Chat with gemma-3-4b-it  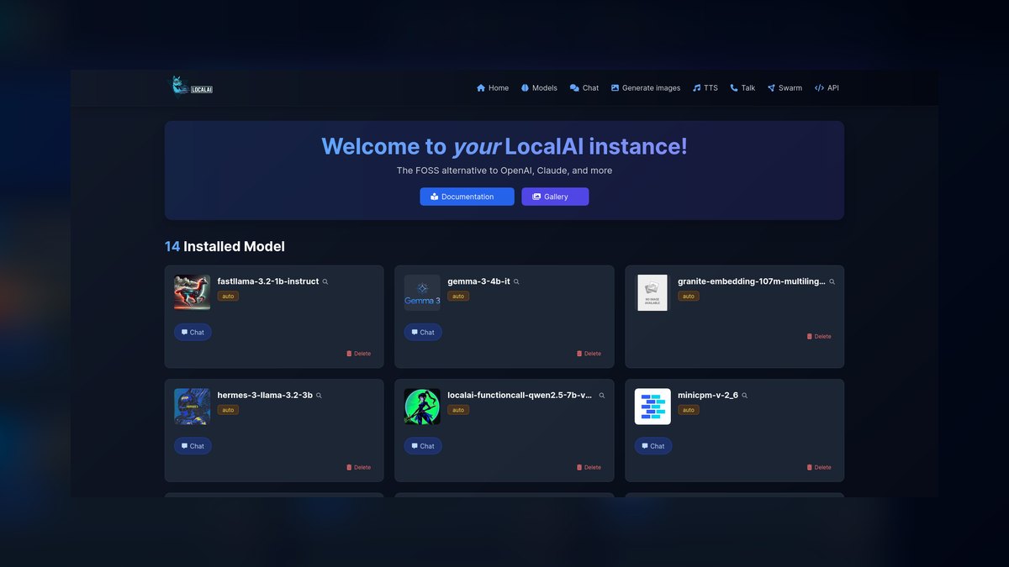(x=423, y=333)
